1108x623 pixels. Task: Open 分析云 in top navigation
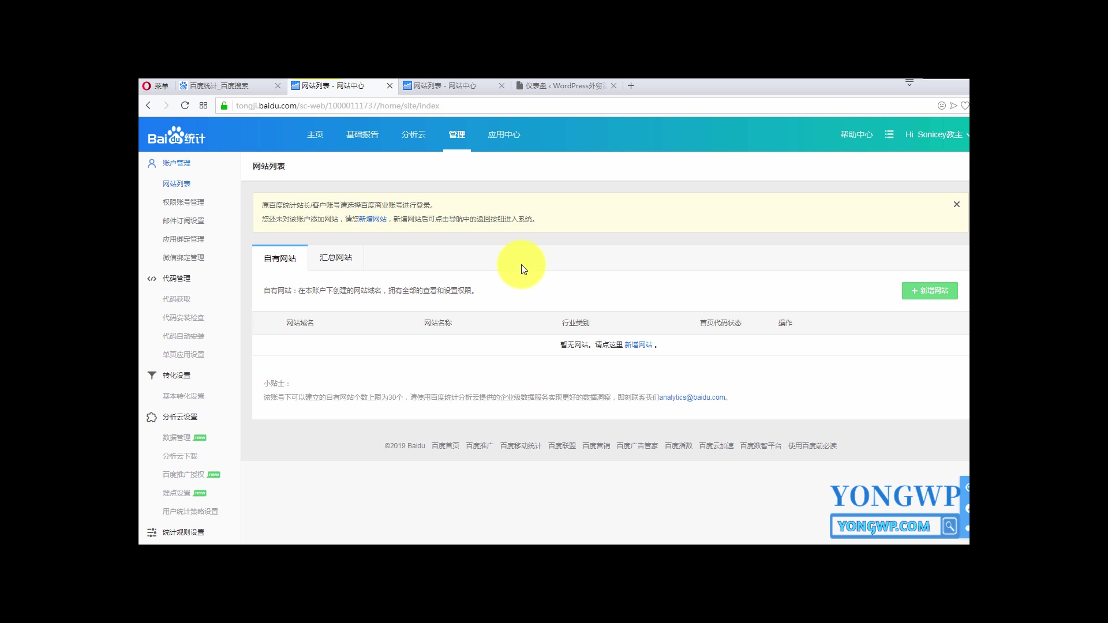[414, 134]
